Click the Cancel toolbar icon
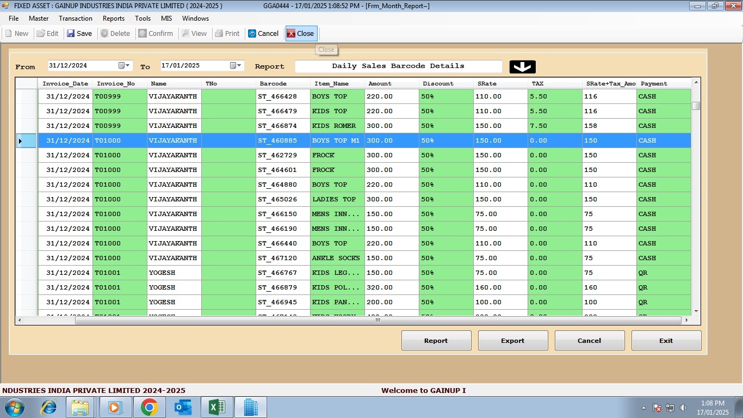The image size is (743, 418). click(x=252, y=34)
